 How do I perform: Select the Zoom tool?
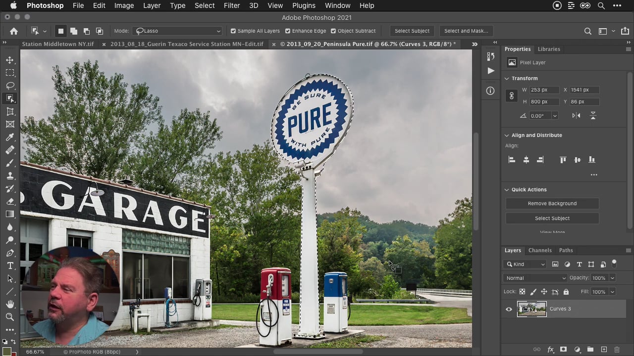(x=10, y=317)
